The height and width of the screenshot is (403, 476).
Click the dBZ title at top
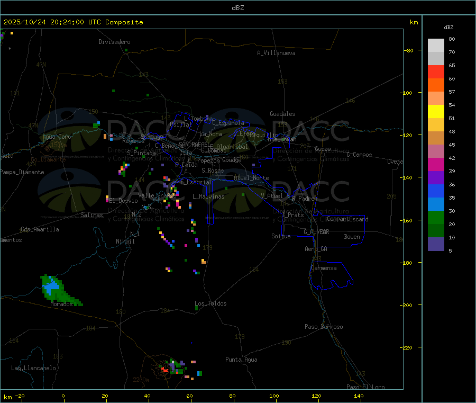coord(237,8)
